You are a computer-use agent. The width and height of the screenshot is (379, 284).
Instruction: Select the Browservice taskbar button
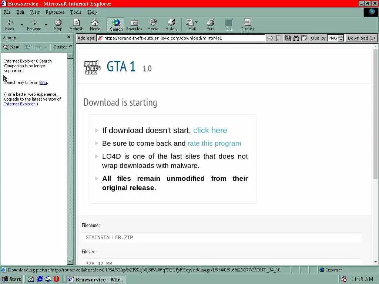(96, 280)
